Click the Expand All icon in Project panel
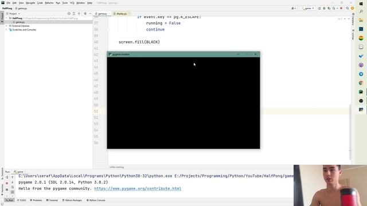This screenshot has width=367, height=206. point(74,14)
